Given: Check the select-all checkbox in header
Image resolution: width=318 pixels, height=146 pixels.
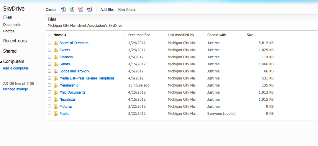Looking at the screenshot, I should point(50,35).
